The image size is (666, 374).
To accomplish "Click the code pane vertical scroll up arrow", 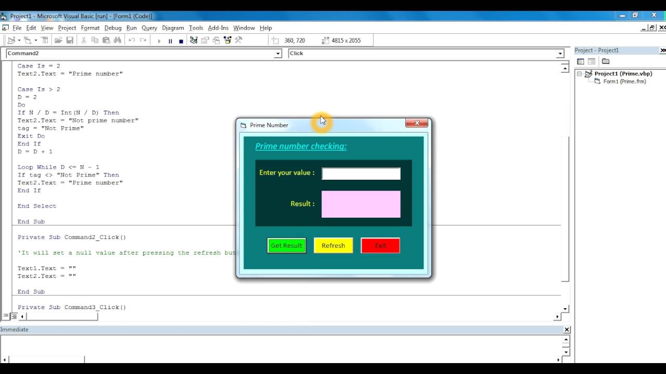I will point(565,68).
